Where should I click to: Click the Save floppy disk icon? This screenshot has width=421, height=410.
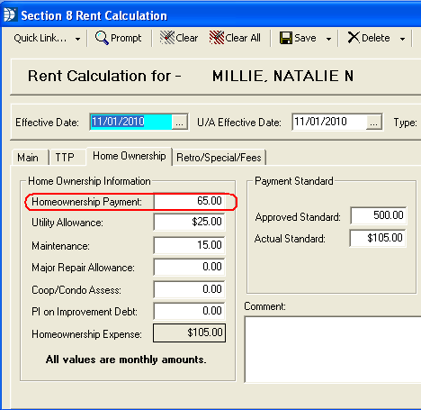point(286,38)
